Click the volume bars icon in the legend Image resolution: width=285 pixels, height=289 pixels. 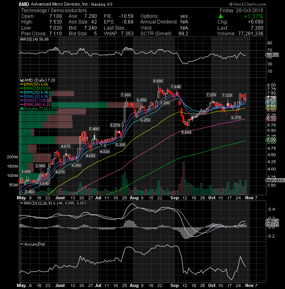coord(22,108)
